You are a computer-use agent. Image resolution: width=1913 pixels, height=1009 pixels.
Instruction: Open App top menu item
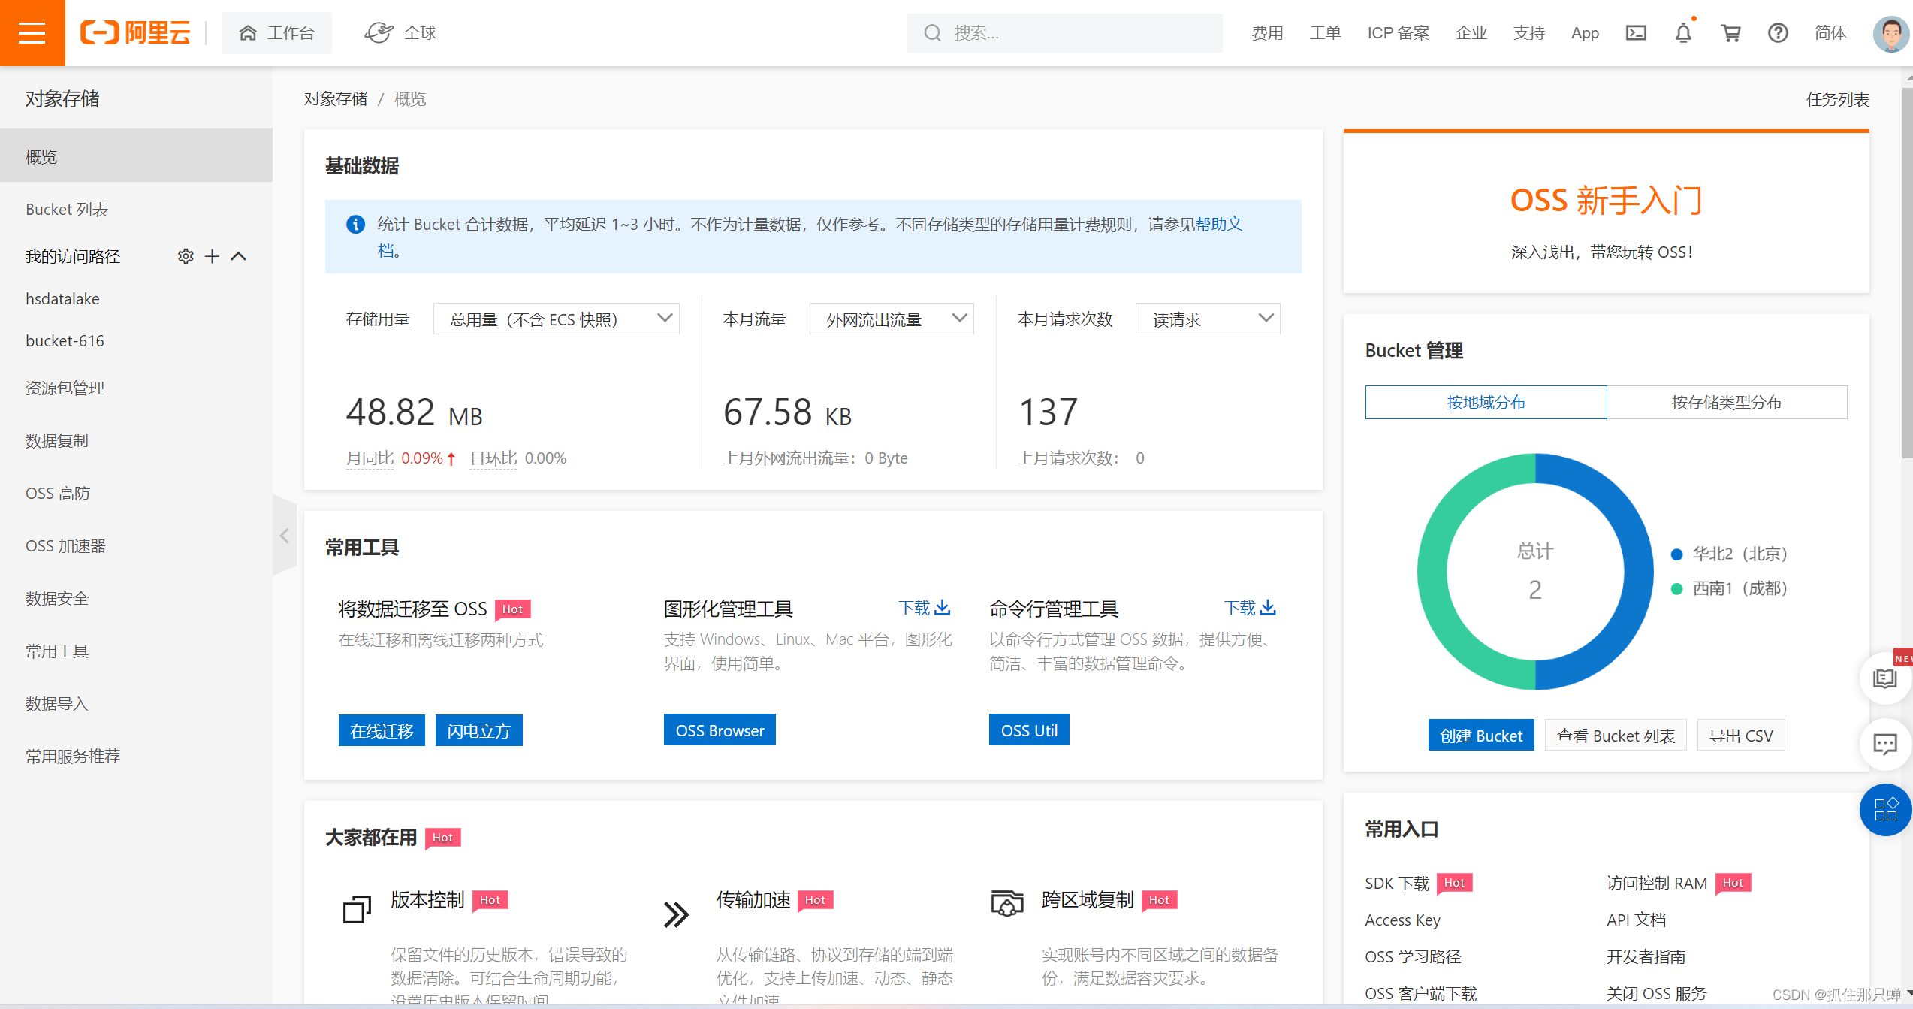1585,33
